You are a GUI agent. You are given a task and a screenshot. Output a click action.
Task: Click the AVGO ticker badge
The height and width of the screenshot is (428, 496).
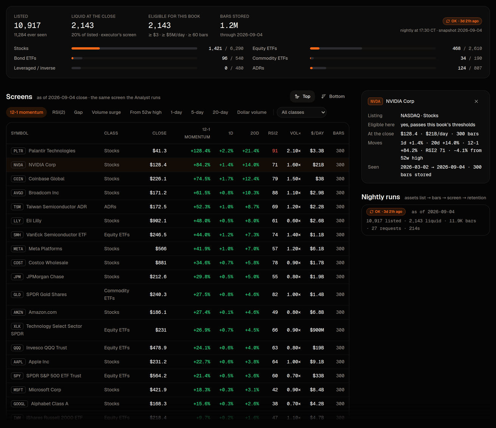point(18,193)
